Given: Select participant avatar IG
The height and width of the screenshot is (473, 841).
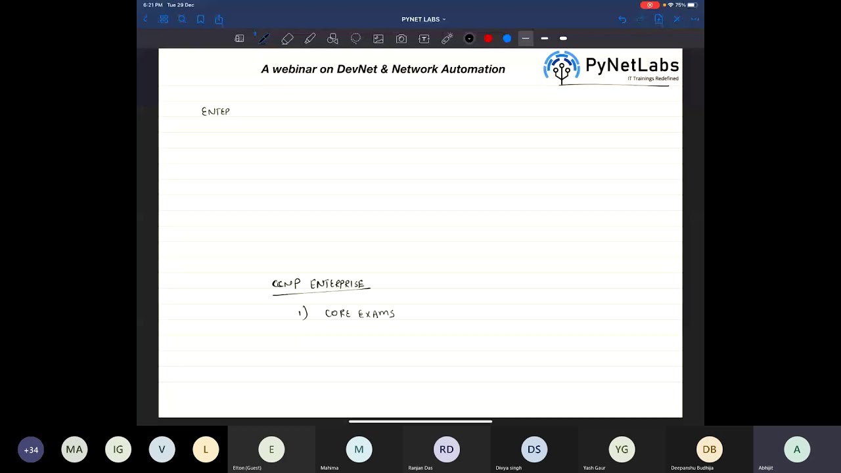Looking at the screenshot, I should (118, 450).
